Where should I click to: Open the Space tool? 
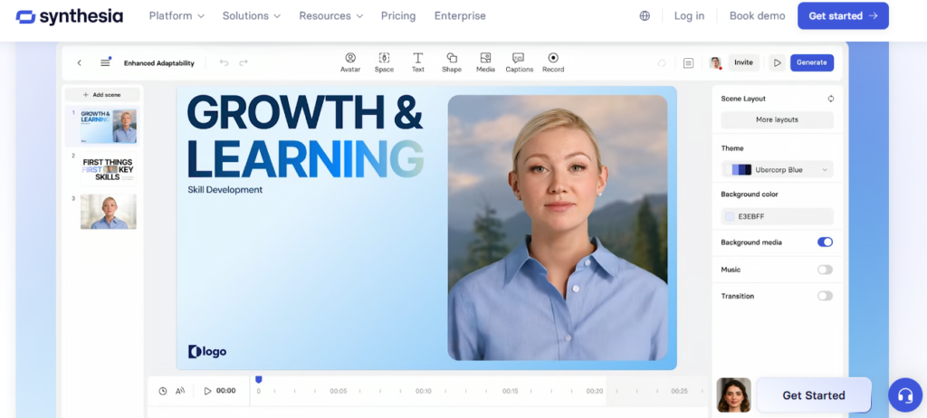[x=384, y=58]
